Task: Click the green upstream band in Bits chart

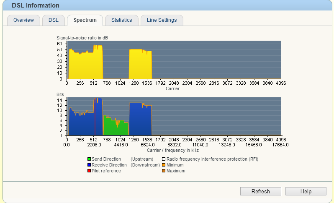Action: pyautogui.click(x=116, y=128)
